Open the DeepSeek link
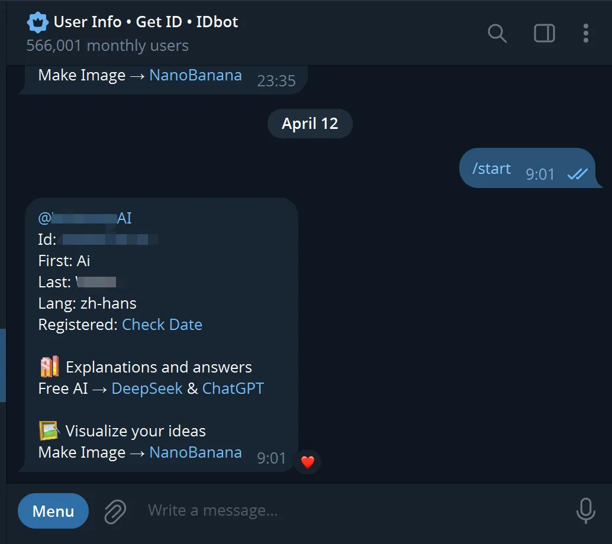612x544 pixels. click(x=147, y=388)
